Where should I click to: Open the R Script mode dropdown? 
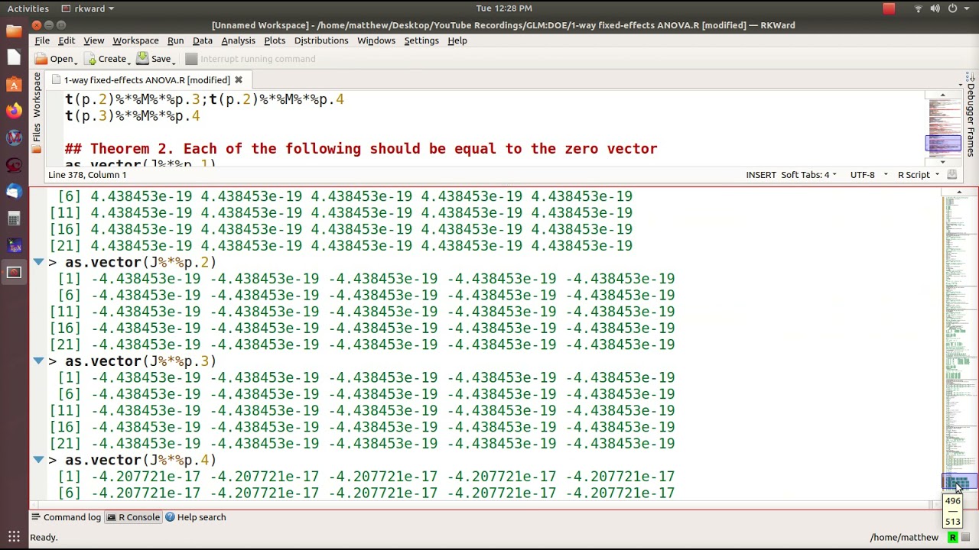[918, 175]
